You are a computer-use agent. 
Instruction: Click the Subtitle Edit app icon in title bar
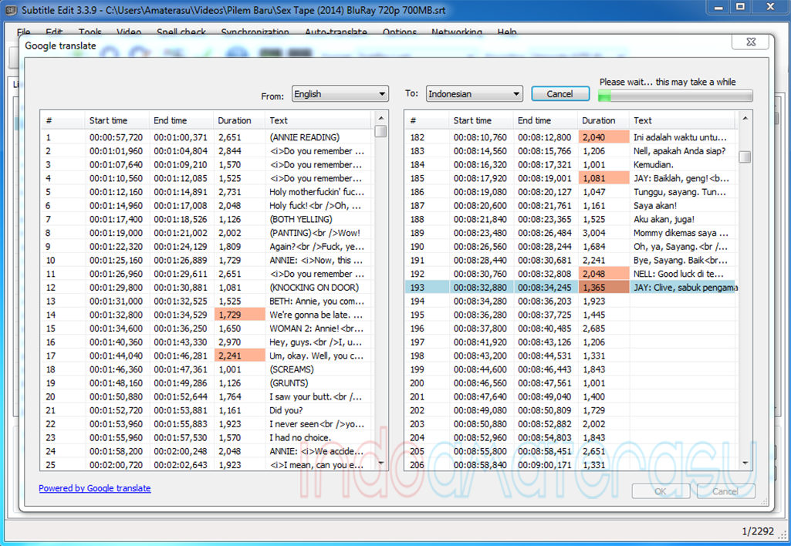pyautogui.click(x=11, y=9)
